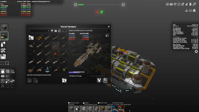
Task: Select the blue ship design thumbnail
Action: tap(48, 69)
